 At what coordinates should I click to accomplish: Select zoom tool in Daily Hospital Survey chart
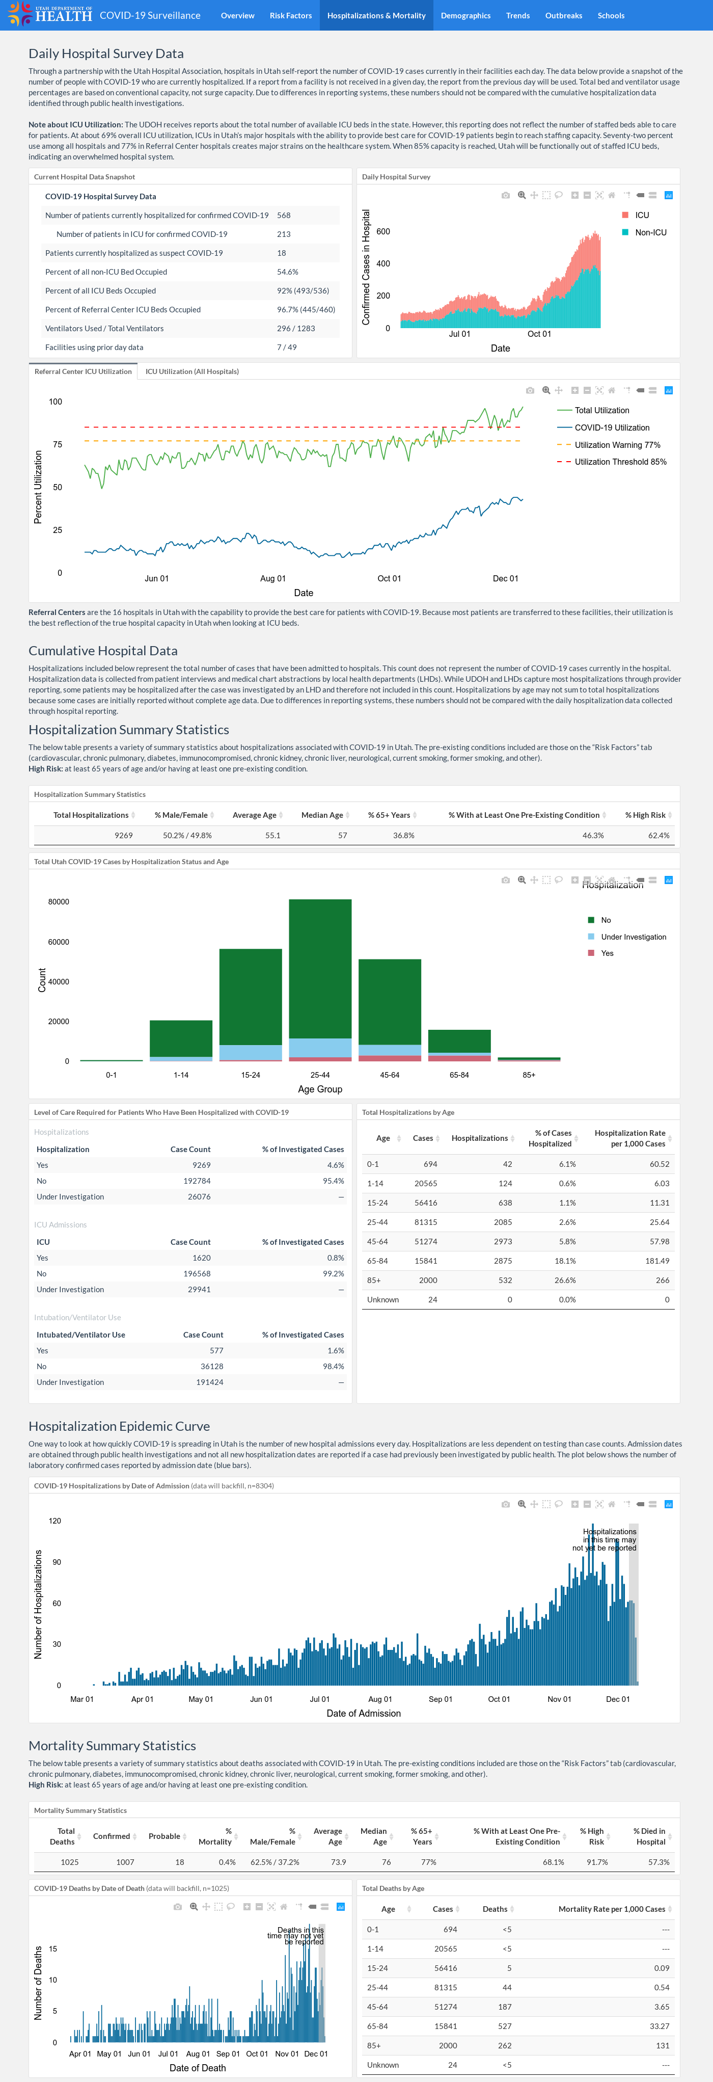tap(522, 195)
